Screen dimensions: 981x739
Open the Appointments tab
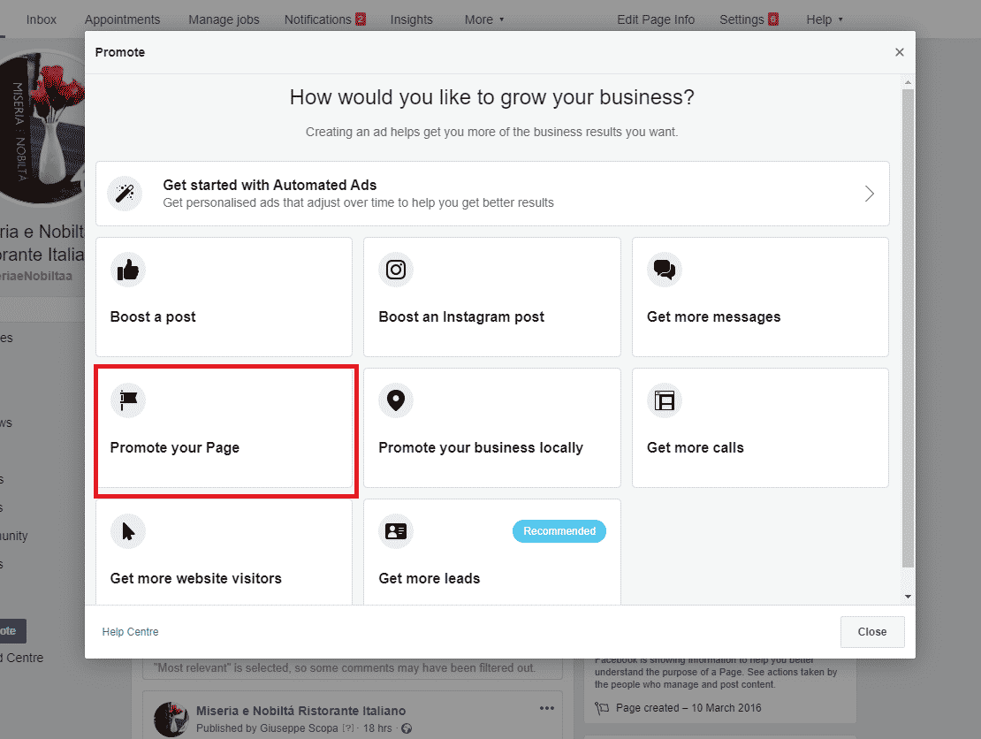point(123,19)
